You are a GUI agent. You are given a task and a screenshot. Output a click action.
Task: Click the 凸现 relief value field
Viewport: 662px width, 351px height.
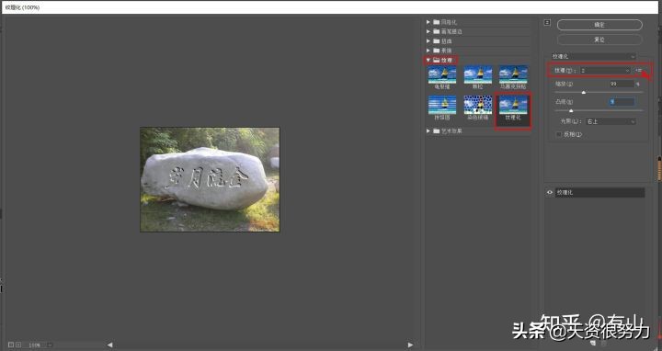coord(622,102)
